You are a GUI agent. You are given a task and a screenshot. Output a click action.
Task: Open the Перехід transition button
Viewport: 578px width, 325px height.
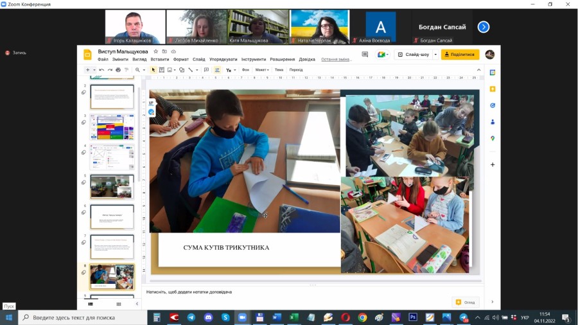tap(296, 69)
